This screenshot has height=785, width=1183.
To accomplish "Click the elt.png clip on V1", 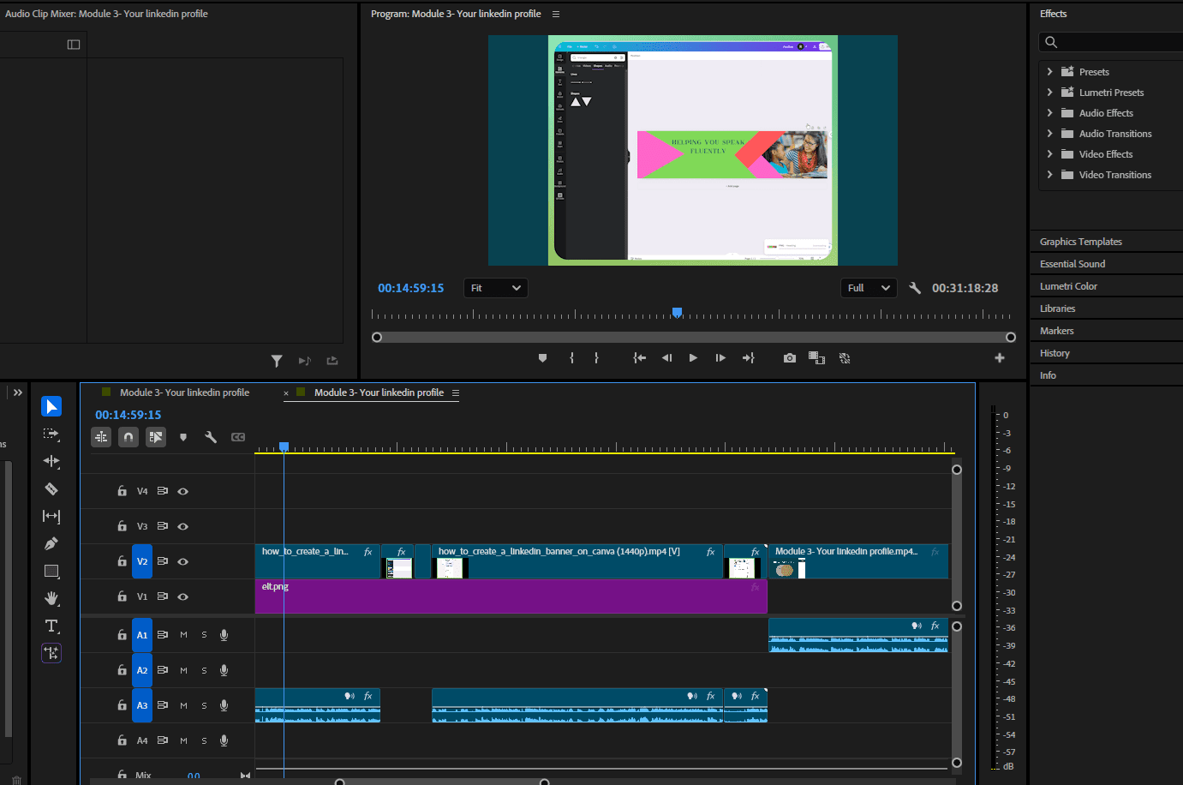I will click(511, 596).
